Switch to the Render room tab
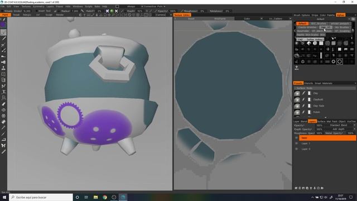Image resolution: width=357 pixels, height=201 pixels. point(60,15)
